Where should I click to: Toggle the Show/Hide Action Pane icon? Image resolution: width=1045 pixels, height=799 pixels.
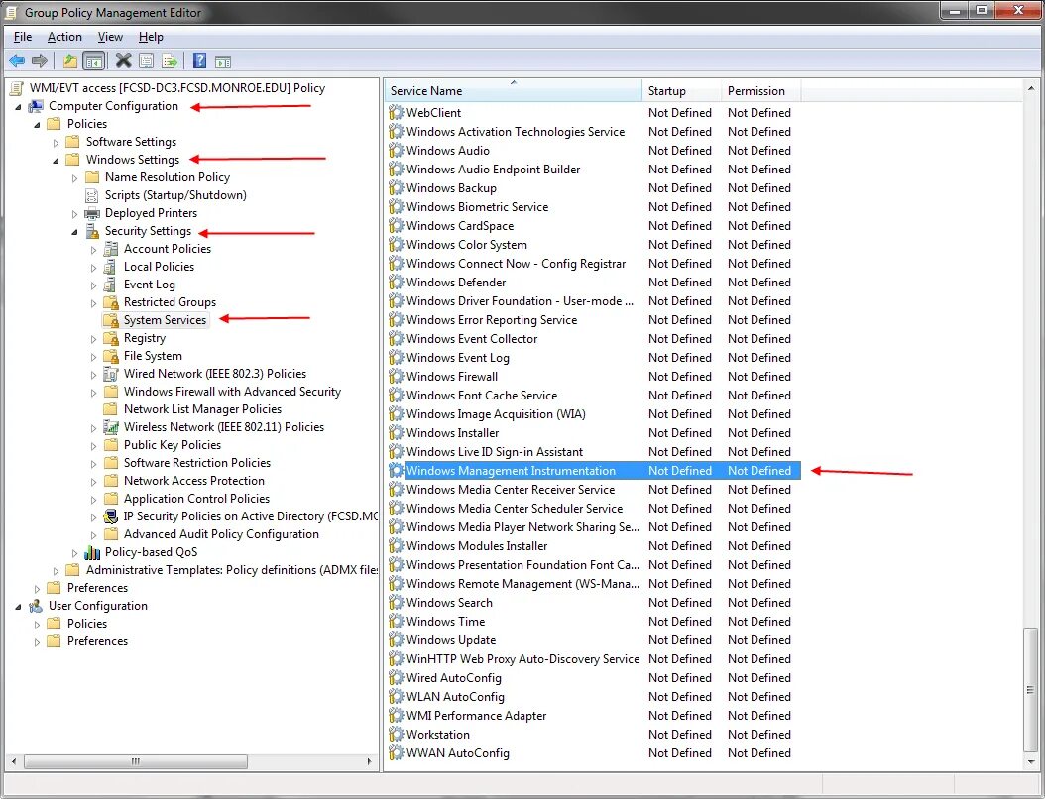[223, 61]
